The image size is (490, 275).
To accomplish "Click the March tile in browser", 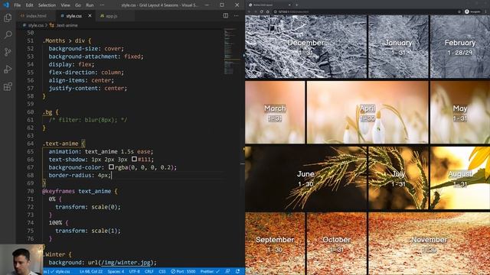I will (x=275, y=112).
